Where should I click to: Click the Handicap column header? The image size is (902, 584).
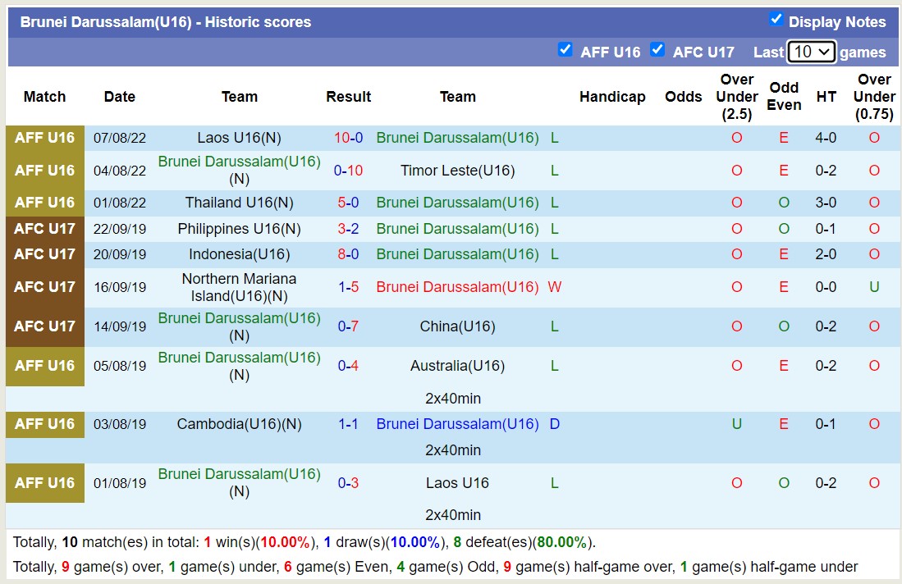click(x=612, y=97)
